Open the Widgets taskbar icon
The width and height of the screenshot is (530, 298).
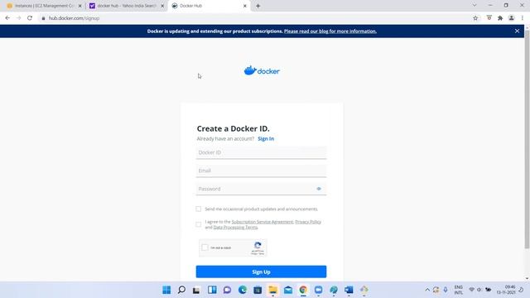click(x=212, y=290)
